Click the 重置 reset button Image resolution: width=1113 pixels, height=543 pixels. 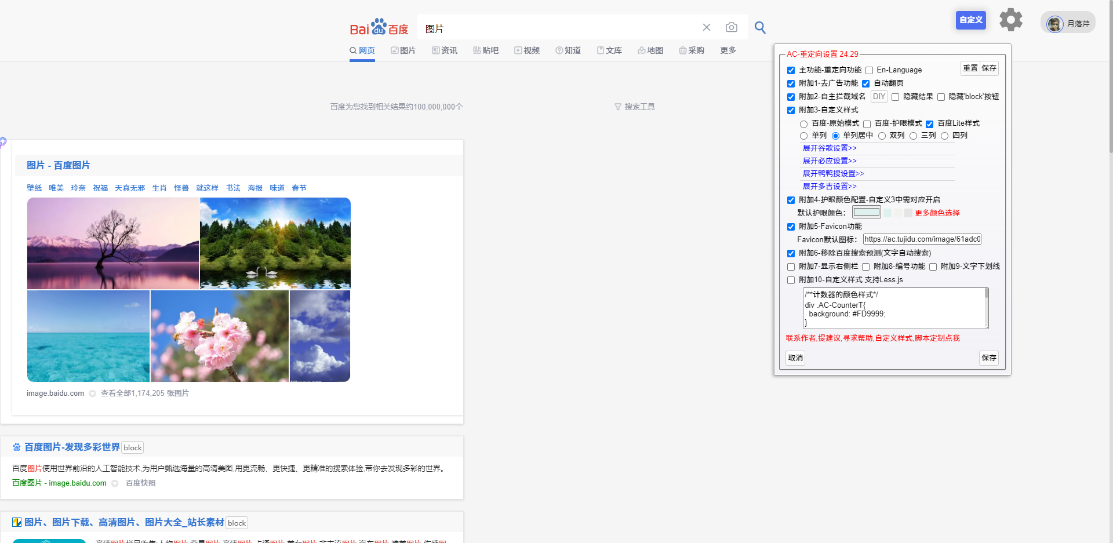[x=970, y=68]
